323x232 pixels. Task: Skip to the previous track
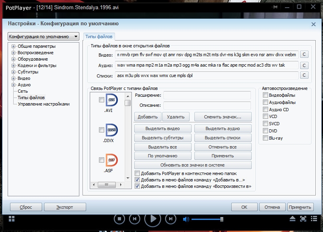[x=135, y=219]
